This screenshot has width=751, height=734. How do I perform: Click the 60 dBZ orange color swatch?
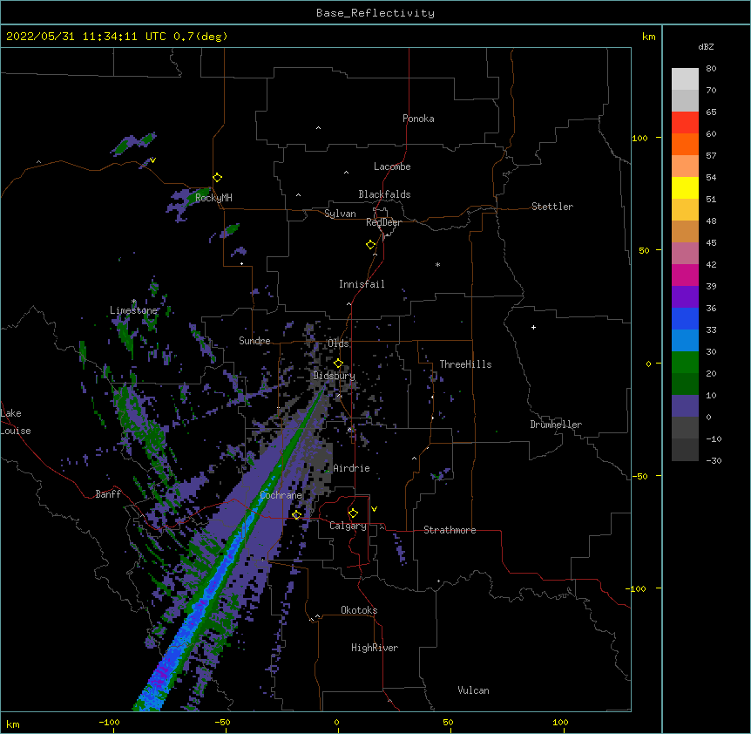point(685,144)
